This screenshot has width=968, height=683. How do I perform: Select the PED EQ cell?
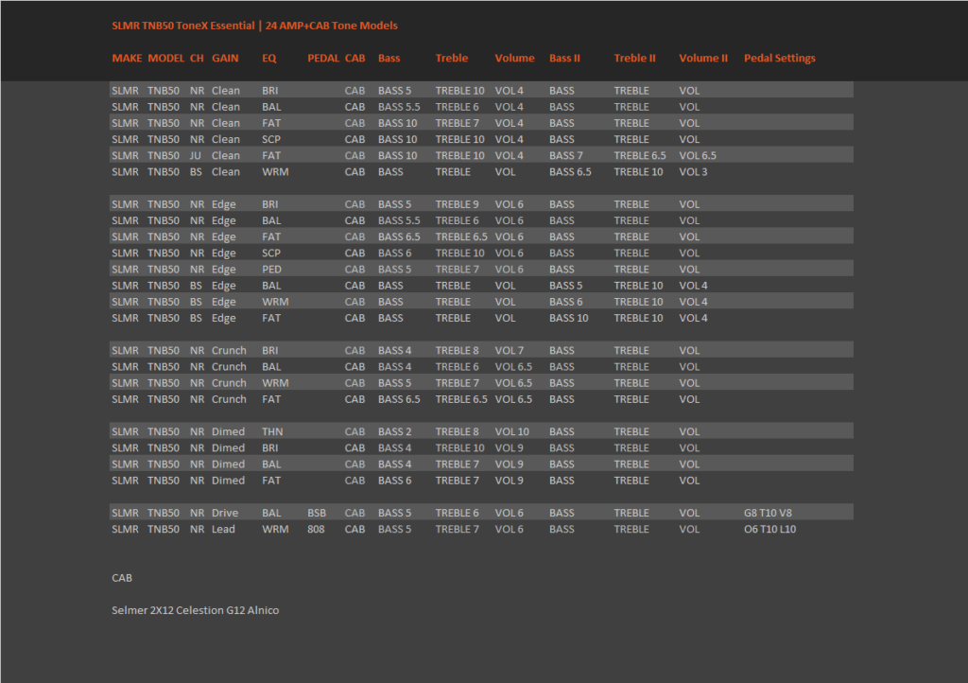pyautogui.click(x=271, y=270)
